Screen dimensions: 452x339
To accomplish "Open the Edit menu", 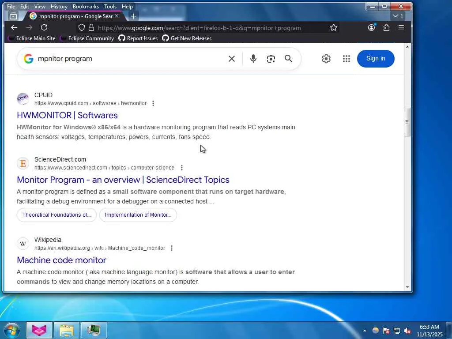I will pyautogui.click(x=25, y=6).
